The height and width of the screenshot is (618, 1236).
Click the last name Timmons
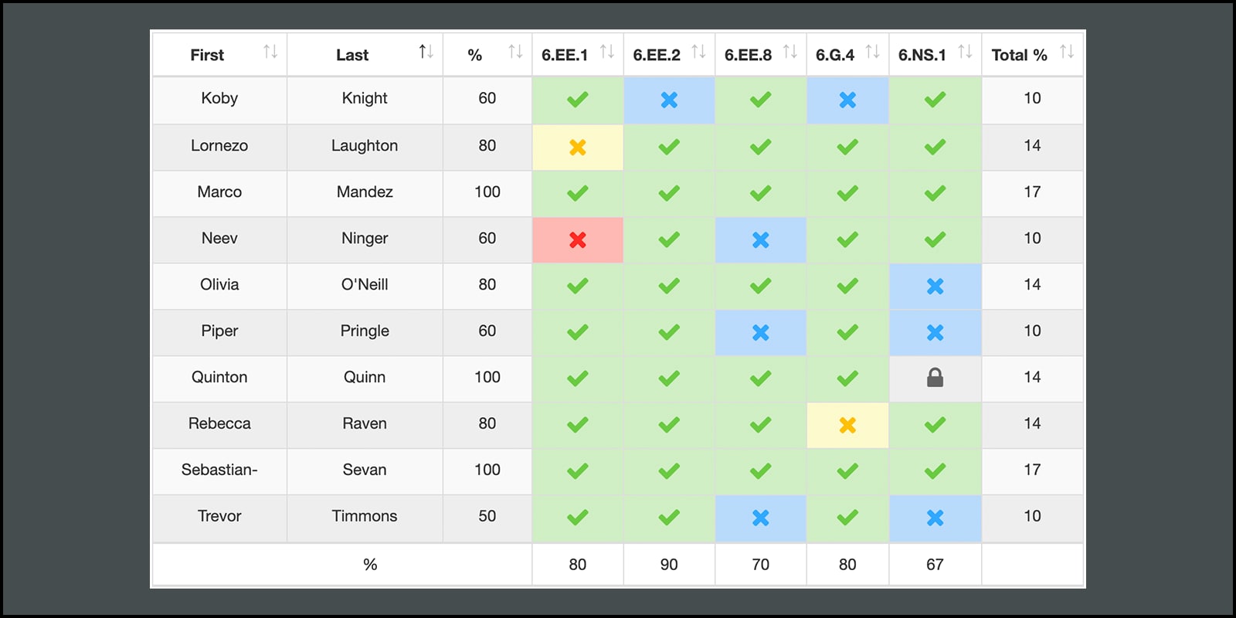tap(365, 516)
